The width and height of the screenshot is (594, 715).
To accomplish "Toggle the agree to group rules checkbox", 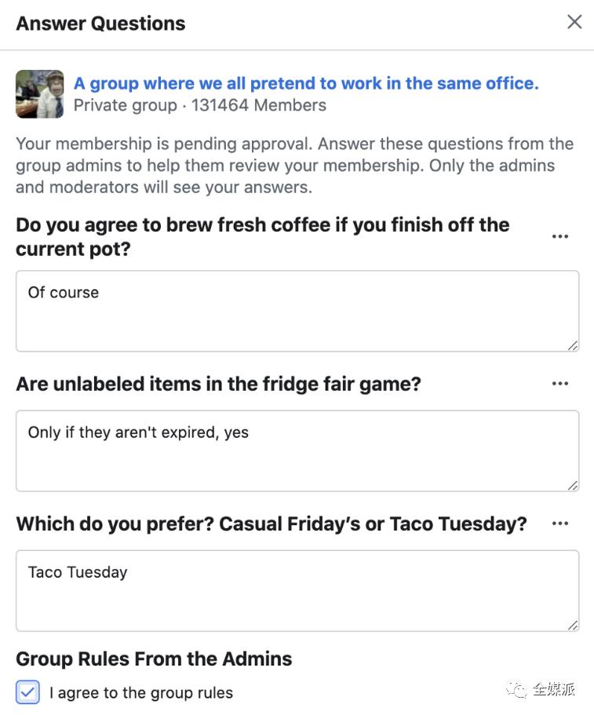I will pos(27,691).
